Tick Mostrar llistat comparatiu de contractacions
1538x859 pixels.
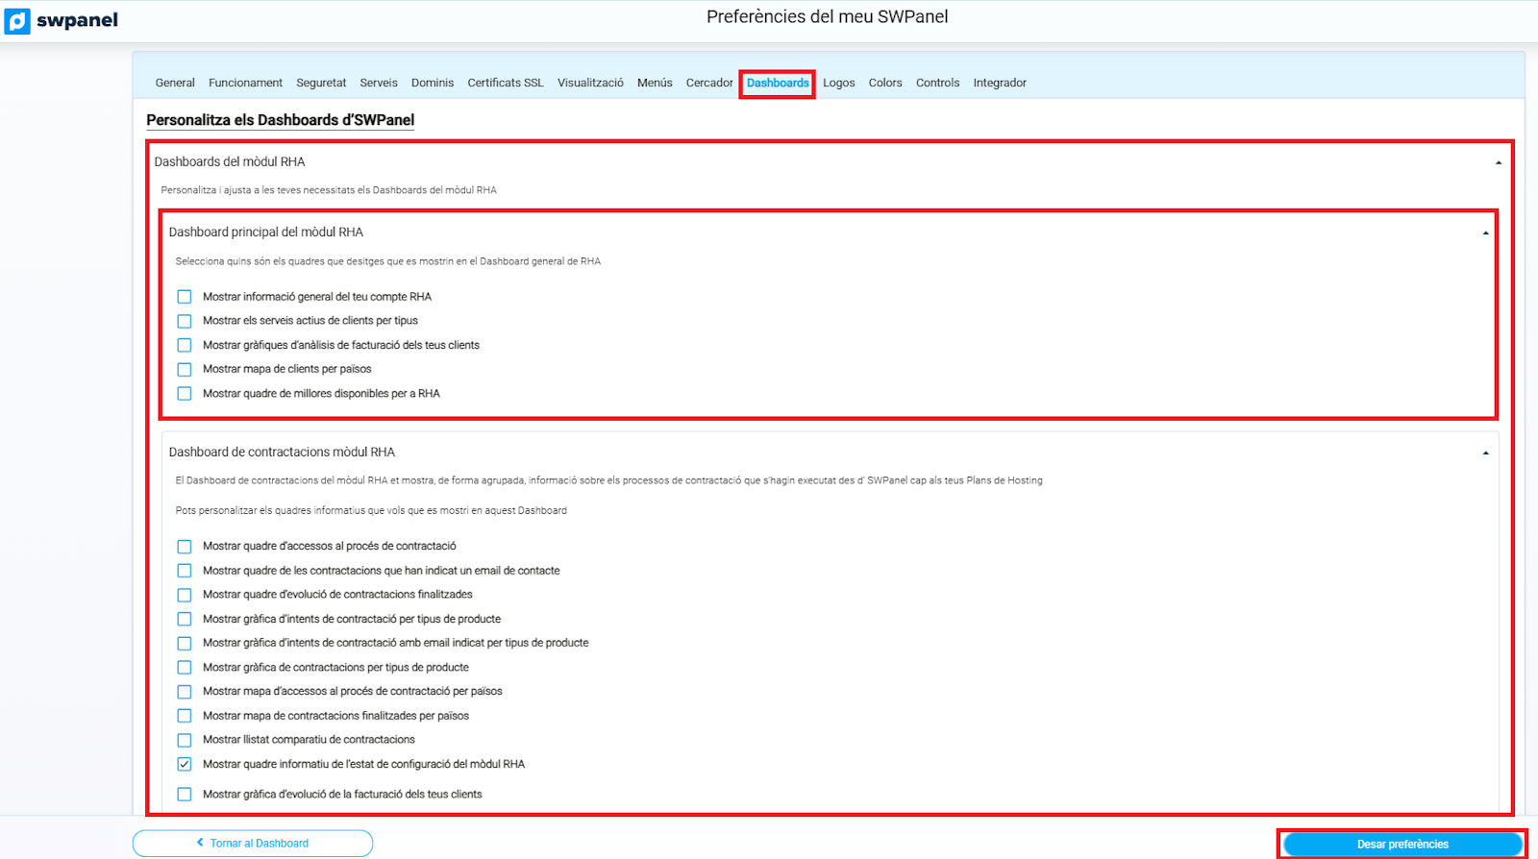185,740
